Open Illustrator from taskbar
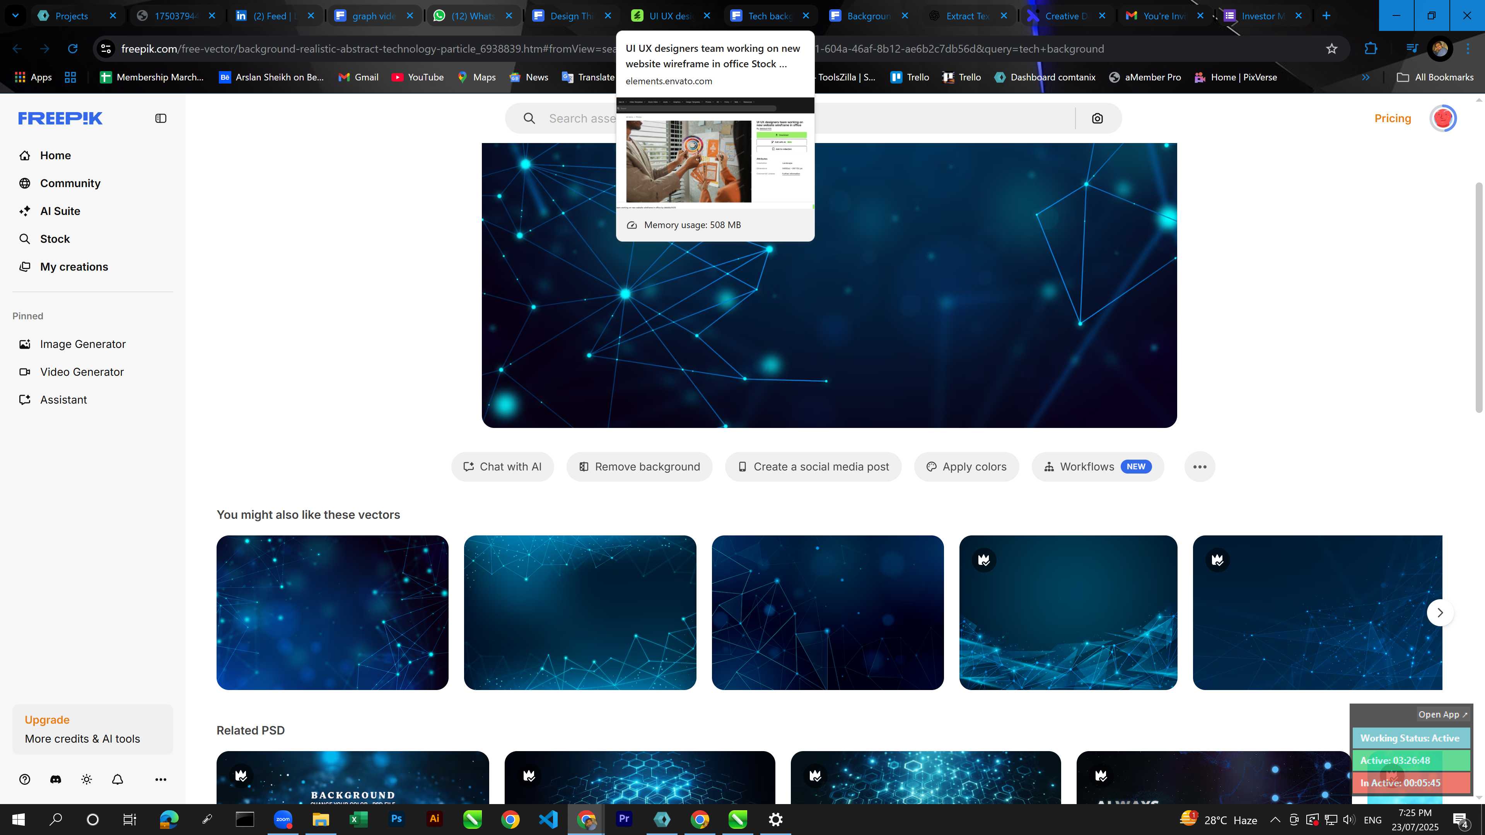This screenshot has height=835, width=1485. tap(434, 820)
